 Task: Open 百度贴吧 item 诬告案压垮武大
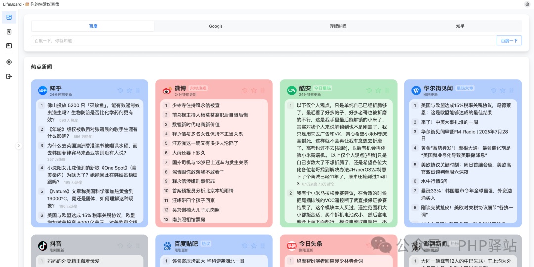[208, 261]
